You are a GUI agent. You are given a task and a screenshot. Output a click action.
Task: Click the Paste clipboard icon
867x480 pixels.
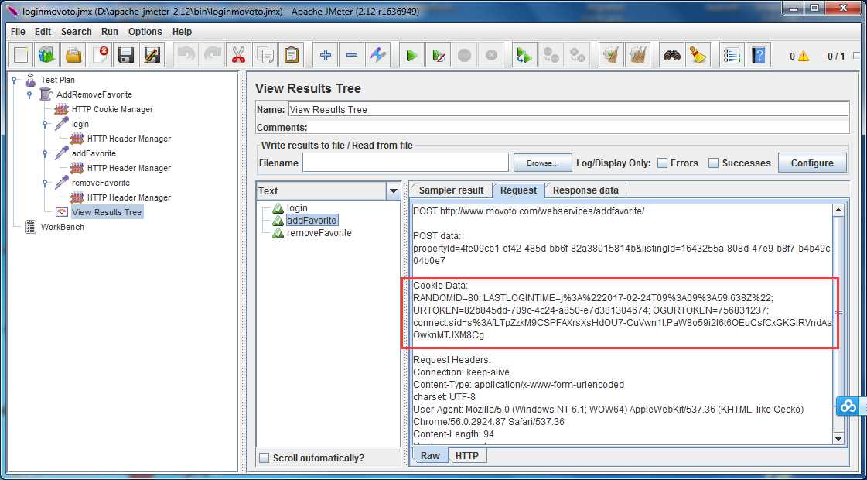pos(291,56)
